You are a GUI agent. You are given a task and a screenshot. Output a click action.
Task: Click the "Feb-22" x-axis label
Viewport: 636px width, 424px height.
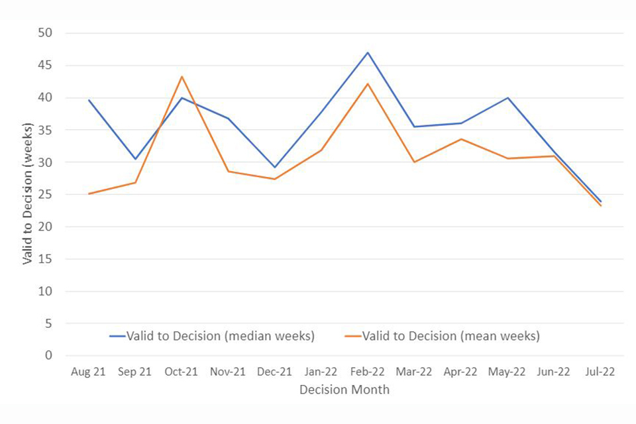368,372
